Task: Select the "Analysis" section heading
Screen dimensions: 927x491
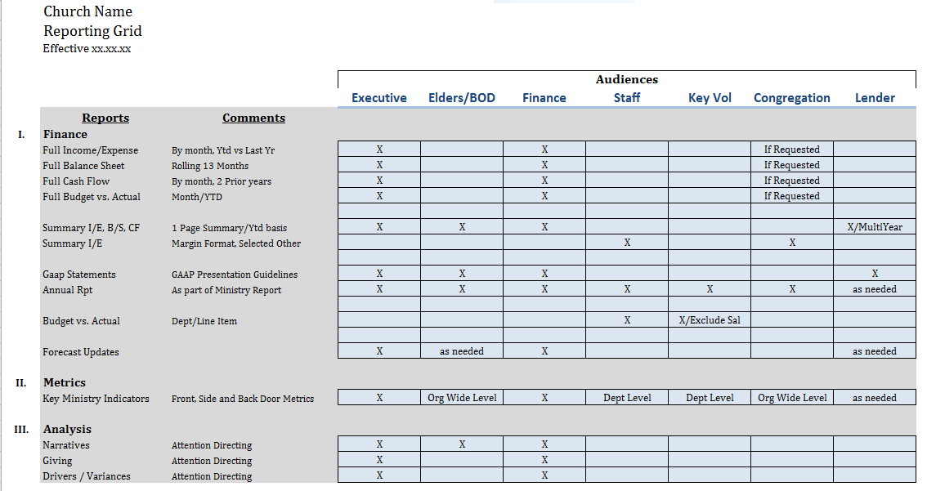Action: (x=67, y=429)
